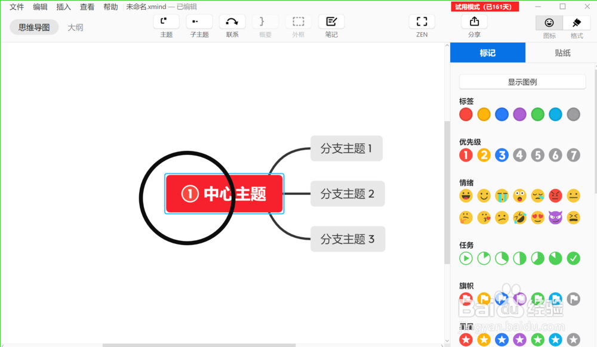Switch to the 贴纸 (Stickers) tab
Viewport: 597px width, 347px height.
pos(562,53)
